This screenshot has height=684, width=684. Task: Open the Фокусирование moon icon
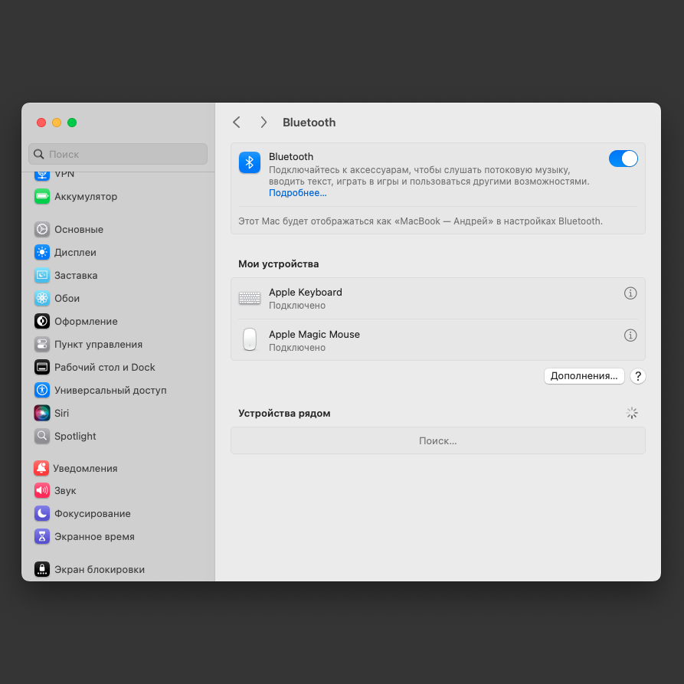(42, 513)
